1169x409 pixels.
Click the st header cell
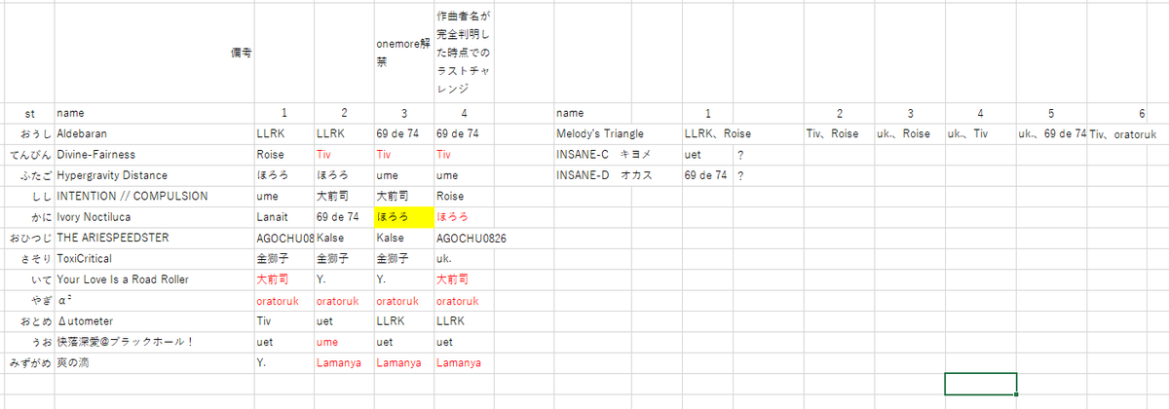coord(28,113)
